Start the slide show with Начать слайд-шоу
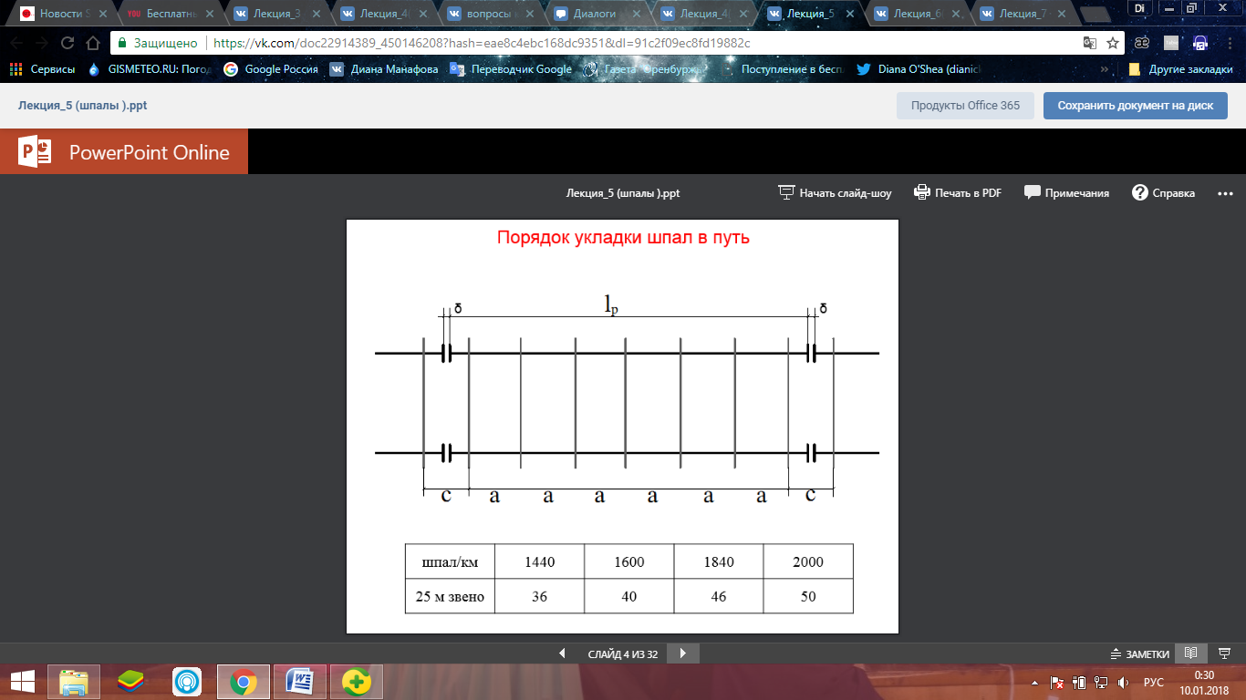The height and width of the screenshot is (700, 1246). point(835,192)
